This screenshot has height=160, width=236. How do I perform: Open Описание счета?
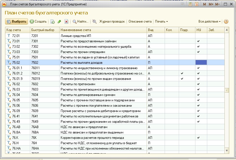[x=140, y=21]
